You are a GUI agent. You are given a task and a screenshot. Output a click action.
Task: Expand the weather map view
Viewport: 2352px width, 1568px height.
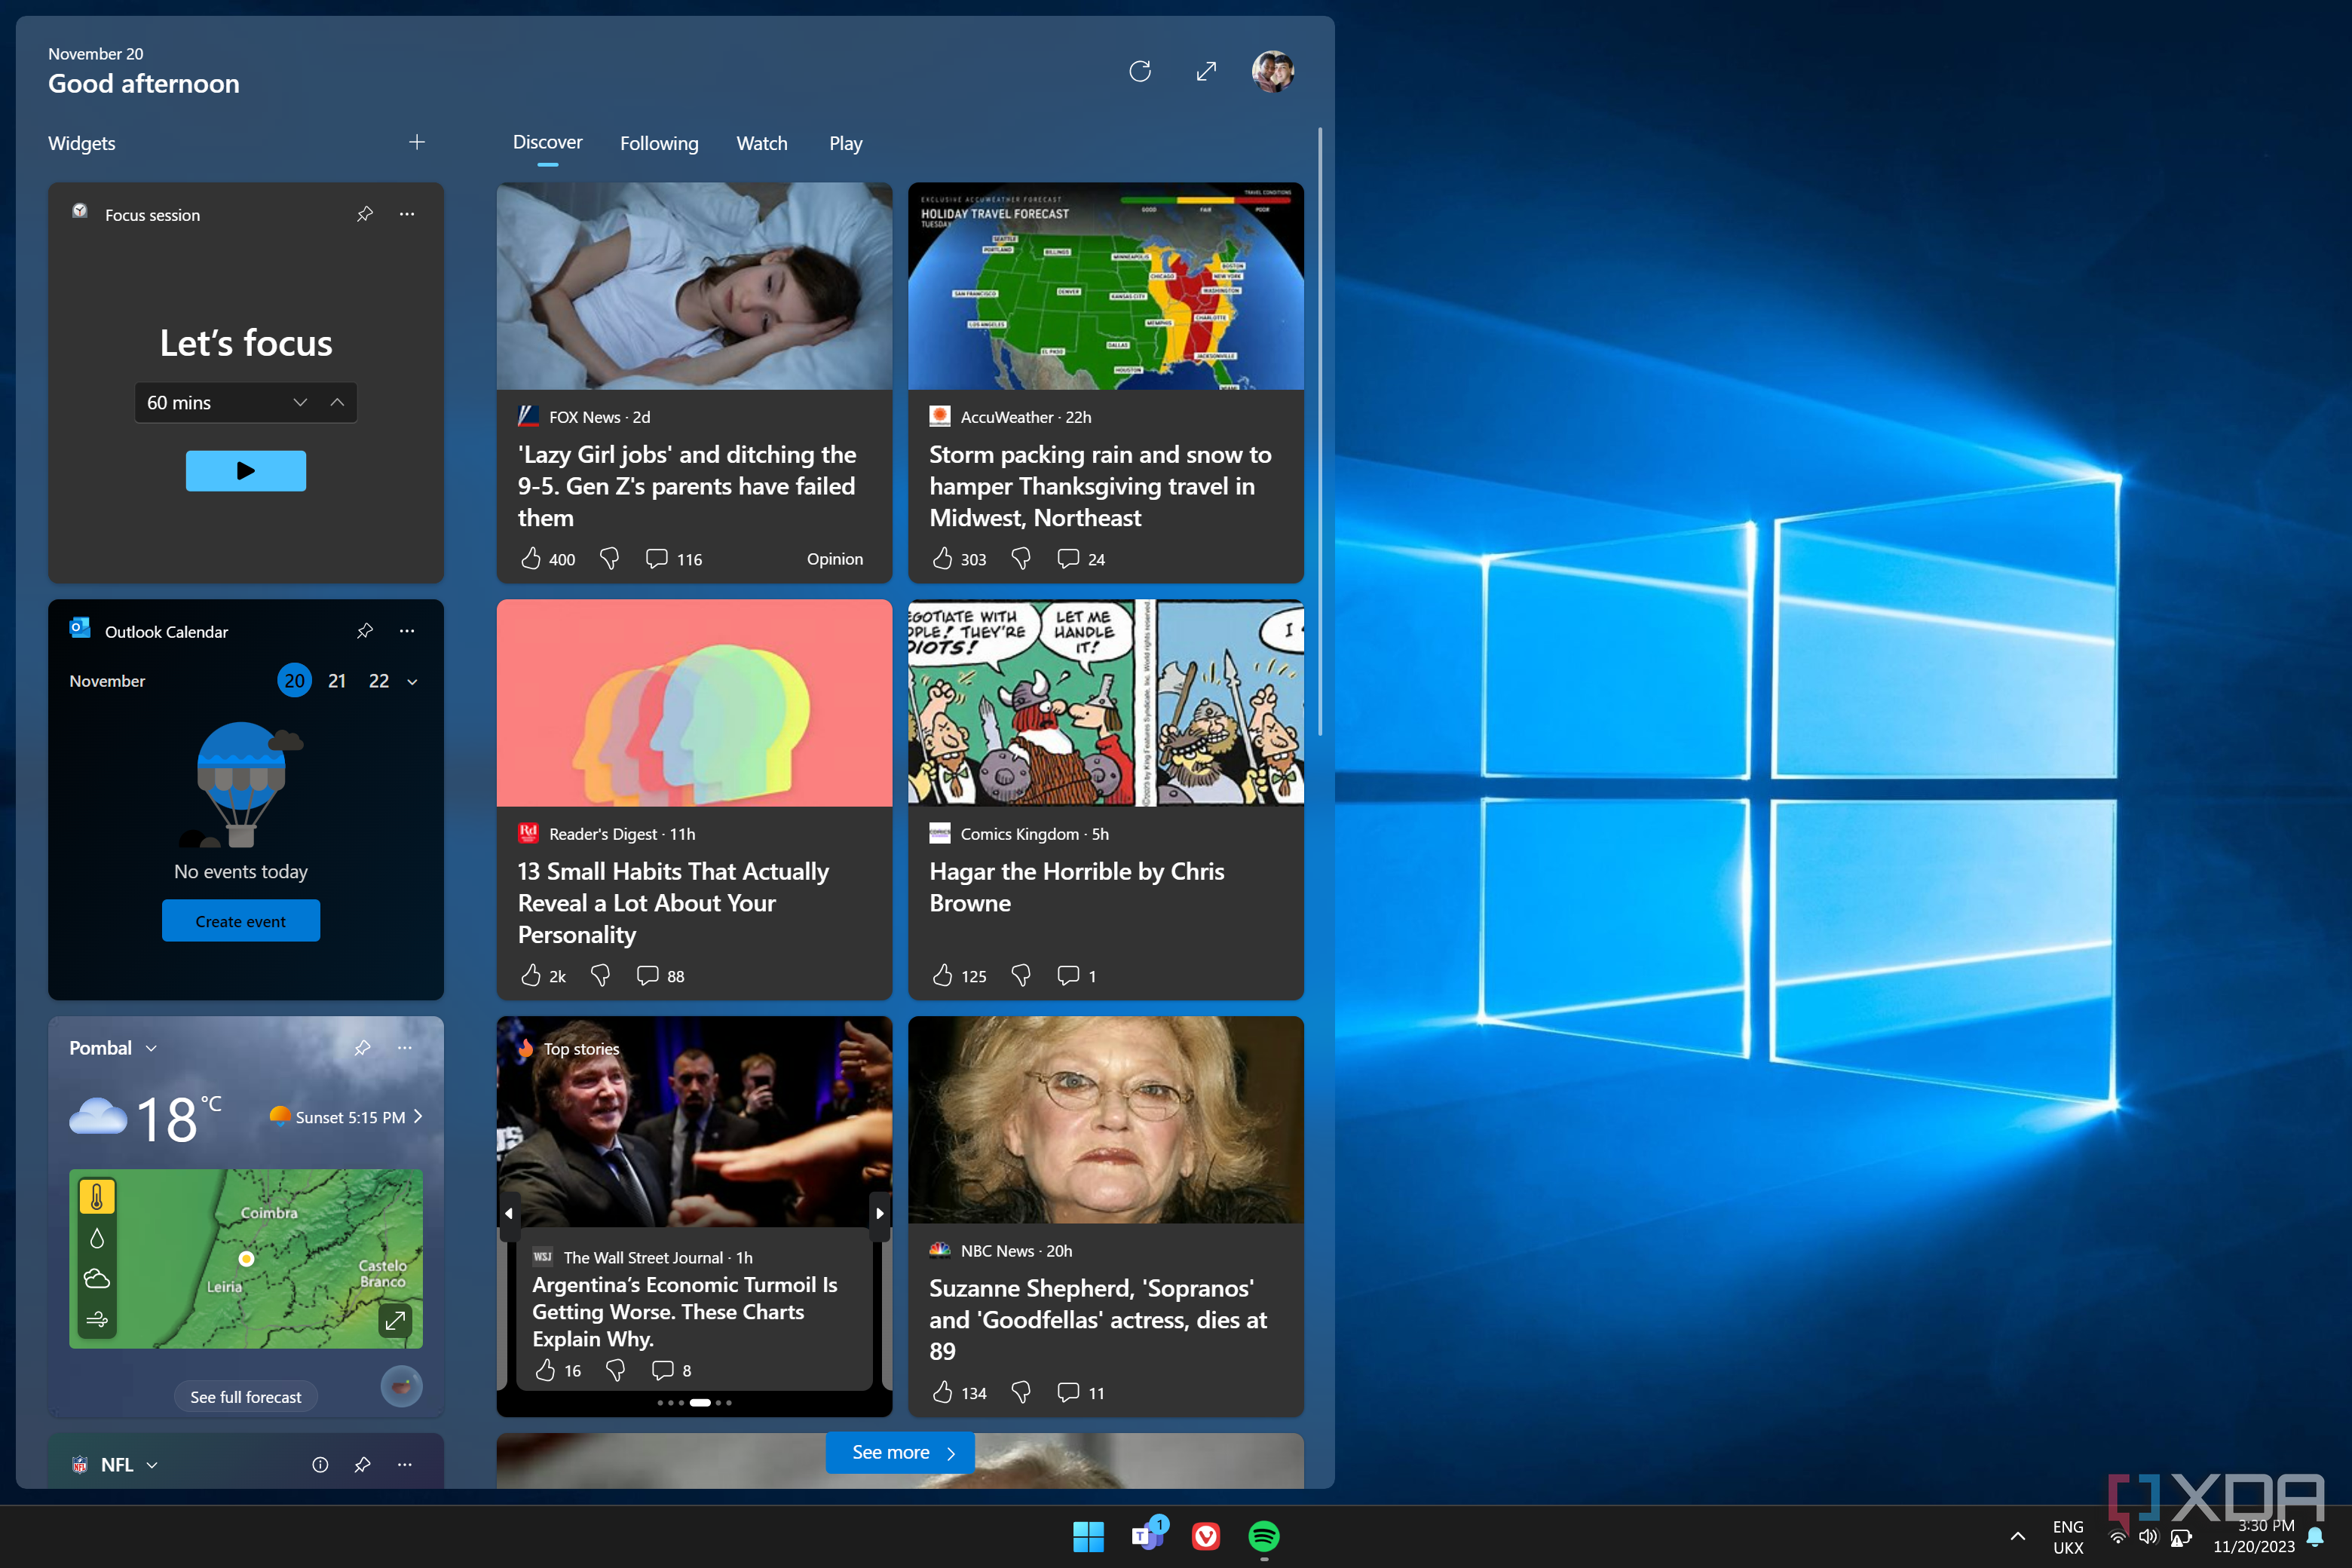pos(395,1320)
